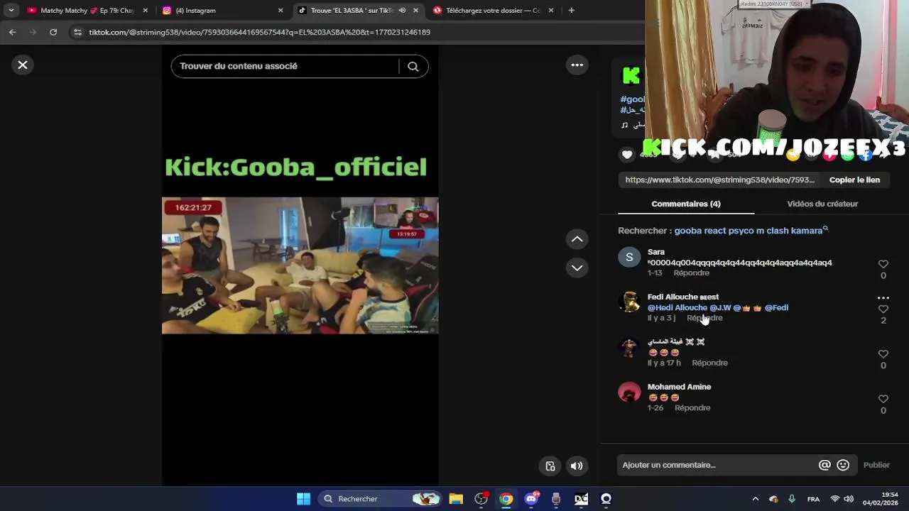Click the address bar URL
Viewport: 909px width, 511px height.
coord(259,32)
